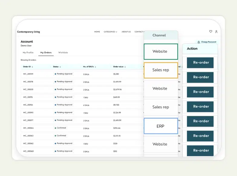Expand the Categories dropdown menu
The height and width of the screenshot is (176, 237).
pyautogui.click(x=110, y=32)
